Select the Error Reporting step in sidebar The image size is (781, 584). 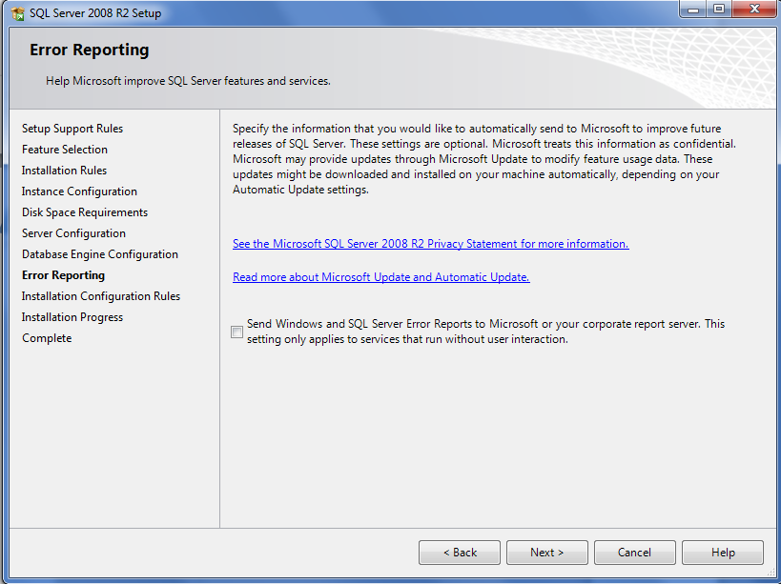(x=63, y=275)
